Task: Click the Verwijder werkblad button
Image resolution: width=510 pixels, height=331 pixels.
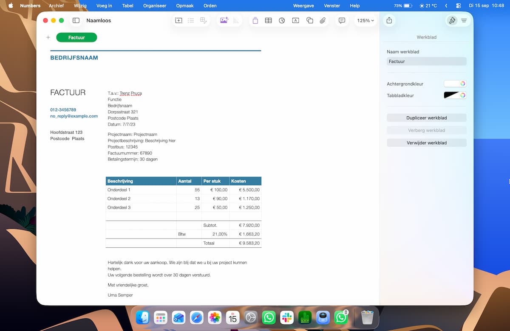Action: 427,143
